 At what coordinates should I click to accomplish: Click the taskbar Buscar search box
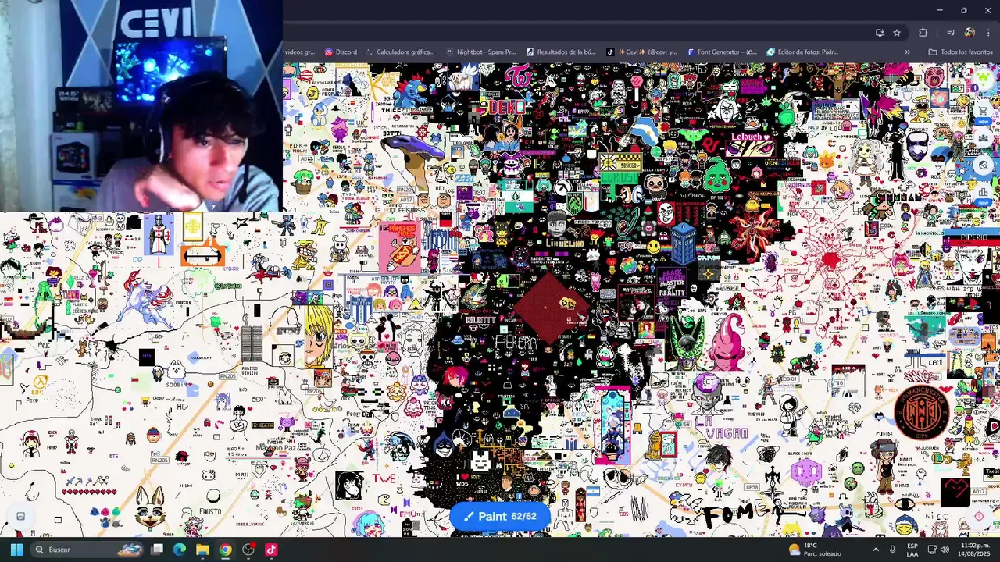pos(87,550)
